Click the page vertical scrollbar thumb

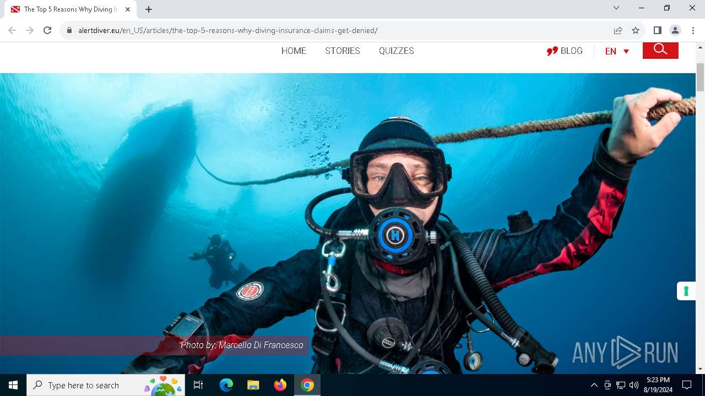coord(700,77)
